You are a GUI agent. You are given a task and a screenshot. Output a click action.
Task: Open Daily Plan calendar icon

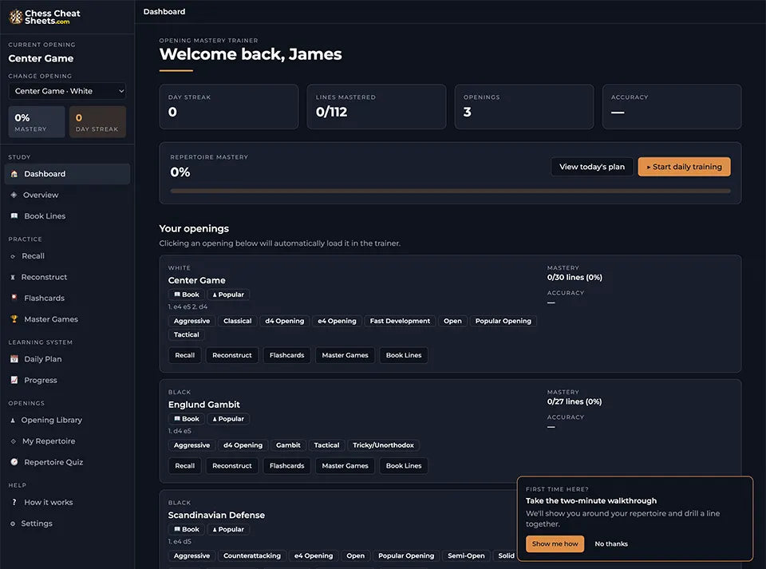(x=14, y=359)
